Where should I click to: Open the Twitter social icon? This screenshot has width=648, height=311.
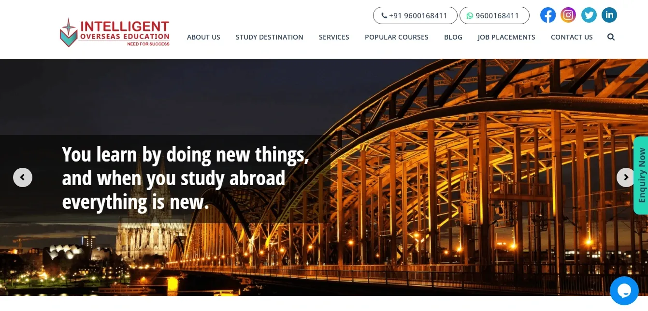(x=589, y=15)
